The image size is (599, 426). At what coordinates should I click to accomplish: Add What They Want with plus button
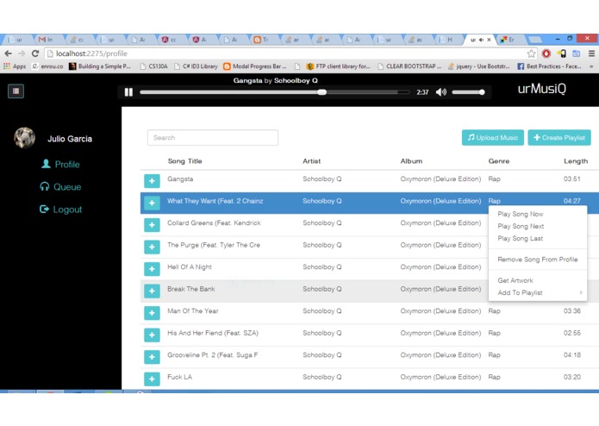click(152, 203)
